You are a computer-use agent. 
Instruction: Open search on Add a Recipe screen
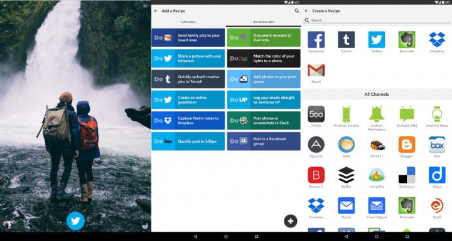(x=296, y=11)
